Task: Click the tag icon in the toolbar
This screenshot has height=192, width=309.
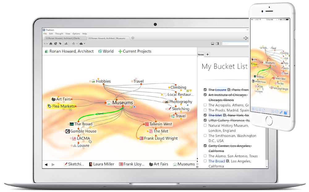Action: click(x=60, y=44)
